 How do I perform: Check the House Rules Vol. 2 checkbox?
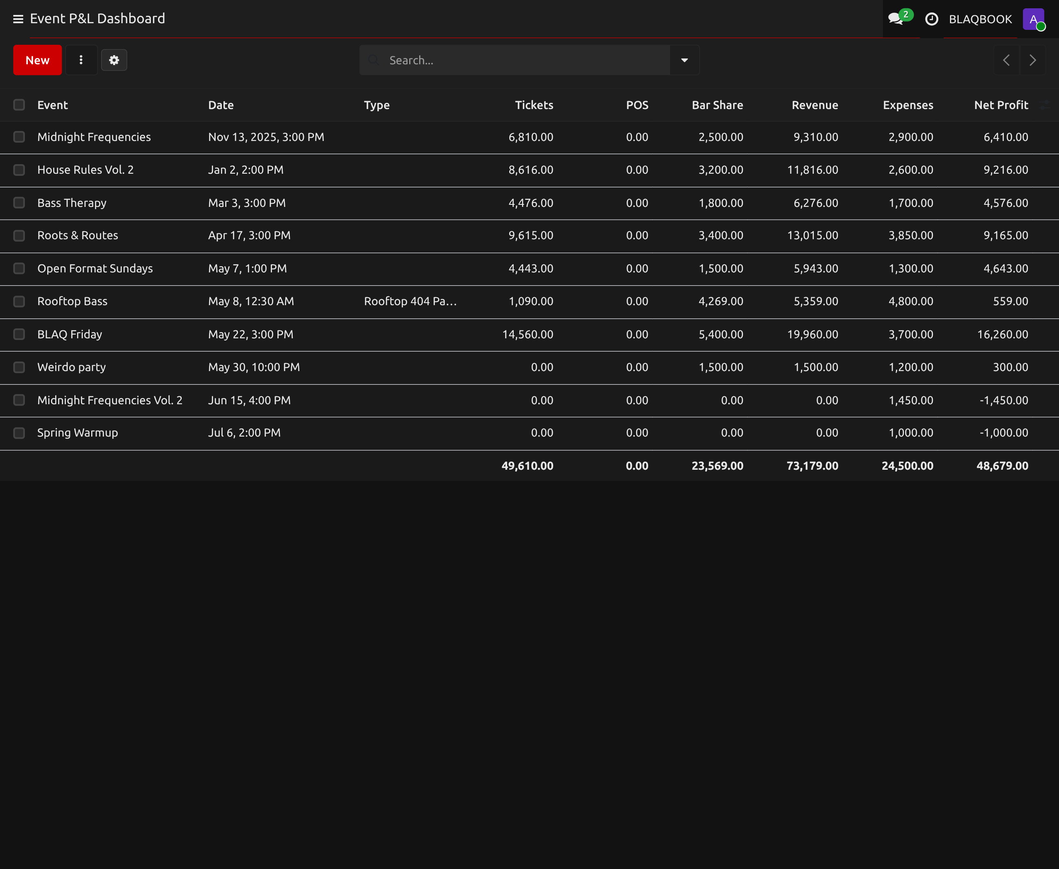19,170
